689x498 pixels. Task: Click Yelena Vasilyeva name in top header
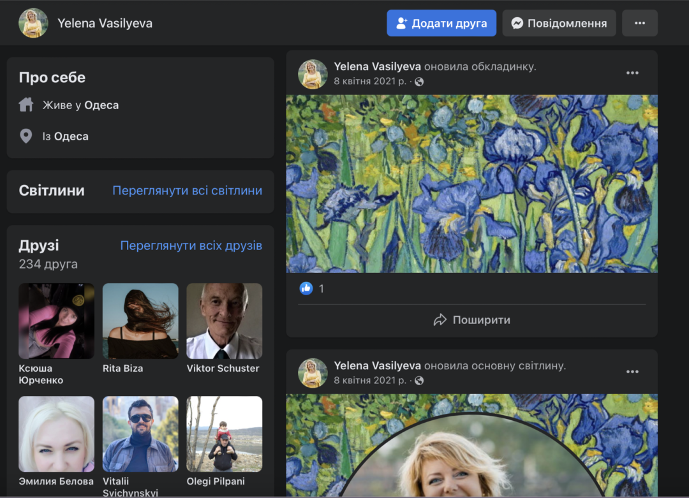[105, 24]
